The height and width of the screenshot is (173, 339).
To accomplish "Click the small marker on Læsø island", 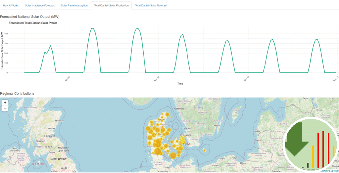I will coord(171,116).
